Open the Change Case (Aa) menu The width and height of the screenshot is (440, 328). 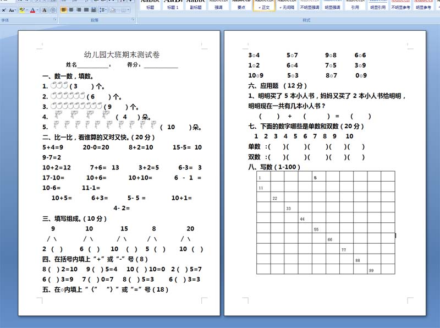(12, 10)
